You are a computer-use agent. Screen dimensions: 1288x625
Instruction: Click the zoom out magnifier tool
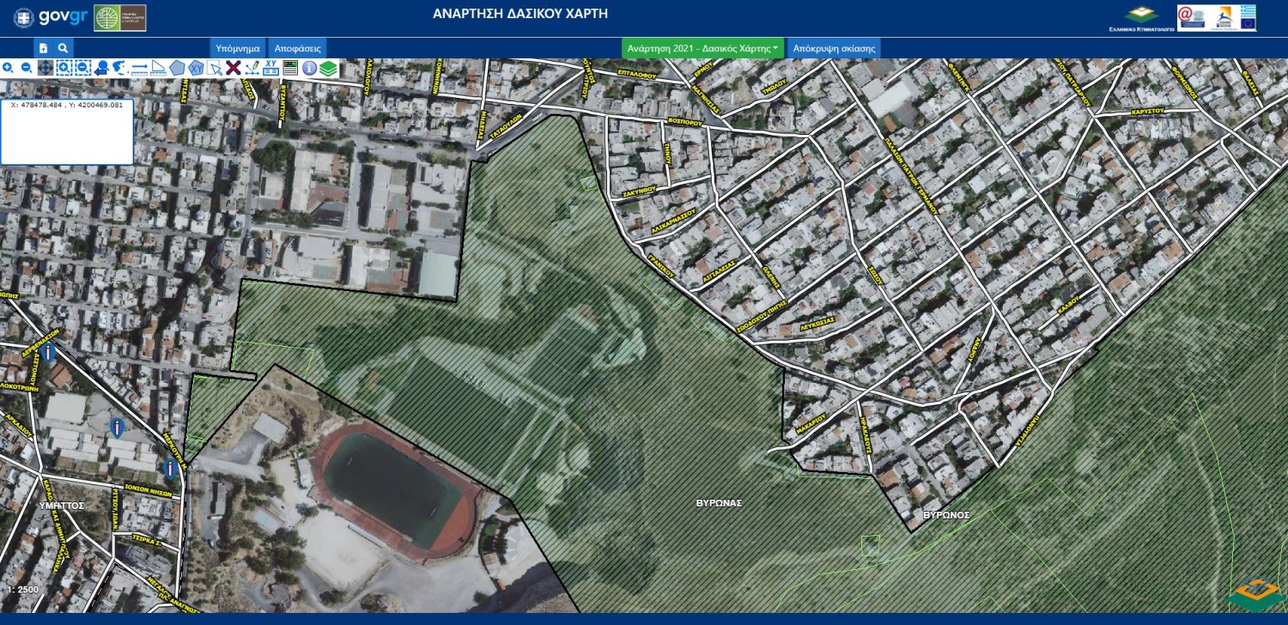coord(26,68)
